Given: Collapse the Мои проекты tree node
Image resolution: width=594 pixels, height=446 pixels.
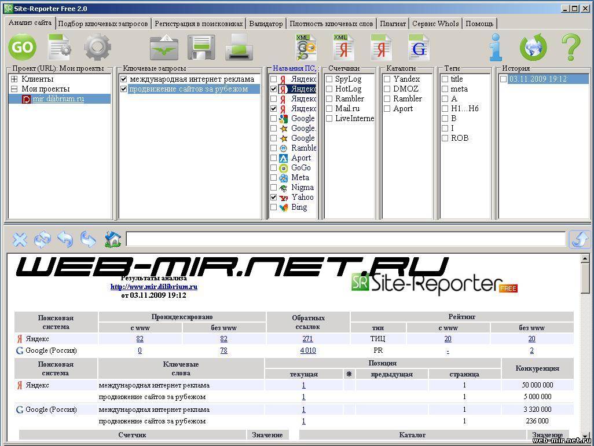Looking at the screenshot, I should coord(14,89).
